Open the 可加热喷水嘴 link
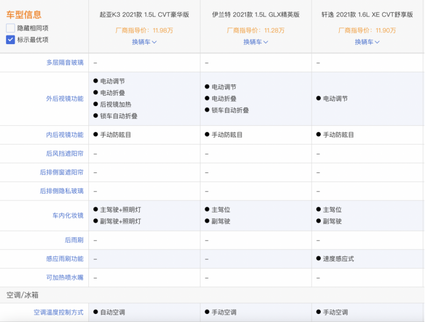This screenshot has width=425, height=322. 65,278
